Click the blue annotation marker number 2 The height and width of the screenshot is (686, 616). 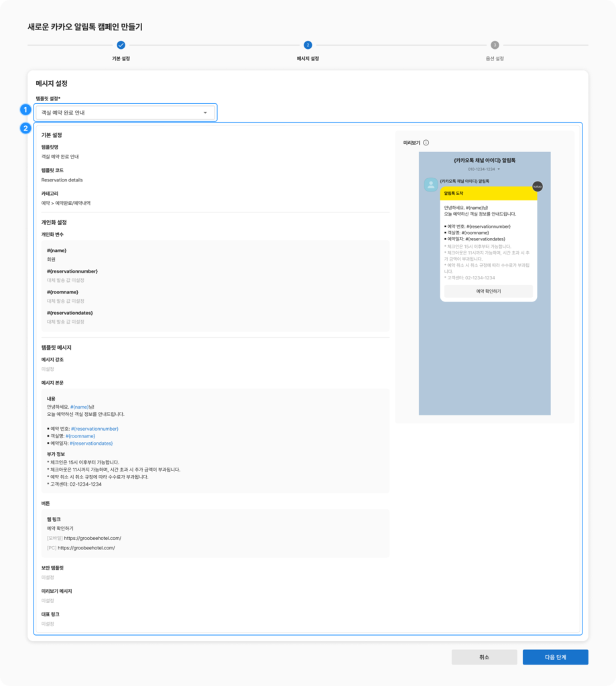coord(26,128)
